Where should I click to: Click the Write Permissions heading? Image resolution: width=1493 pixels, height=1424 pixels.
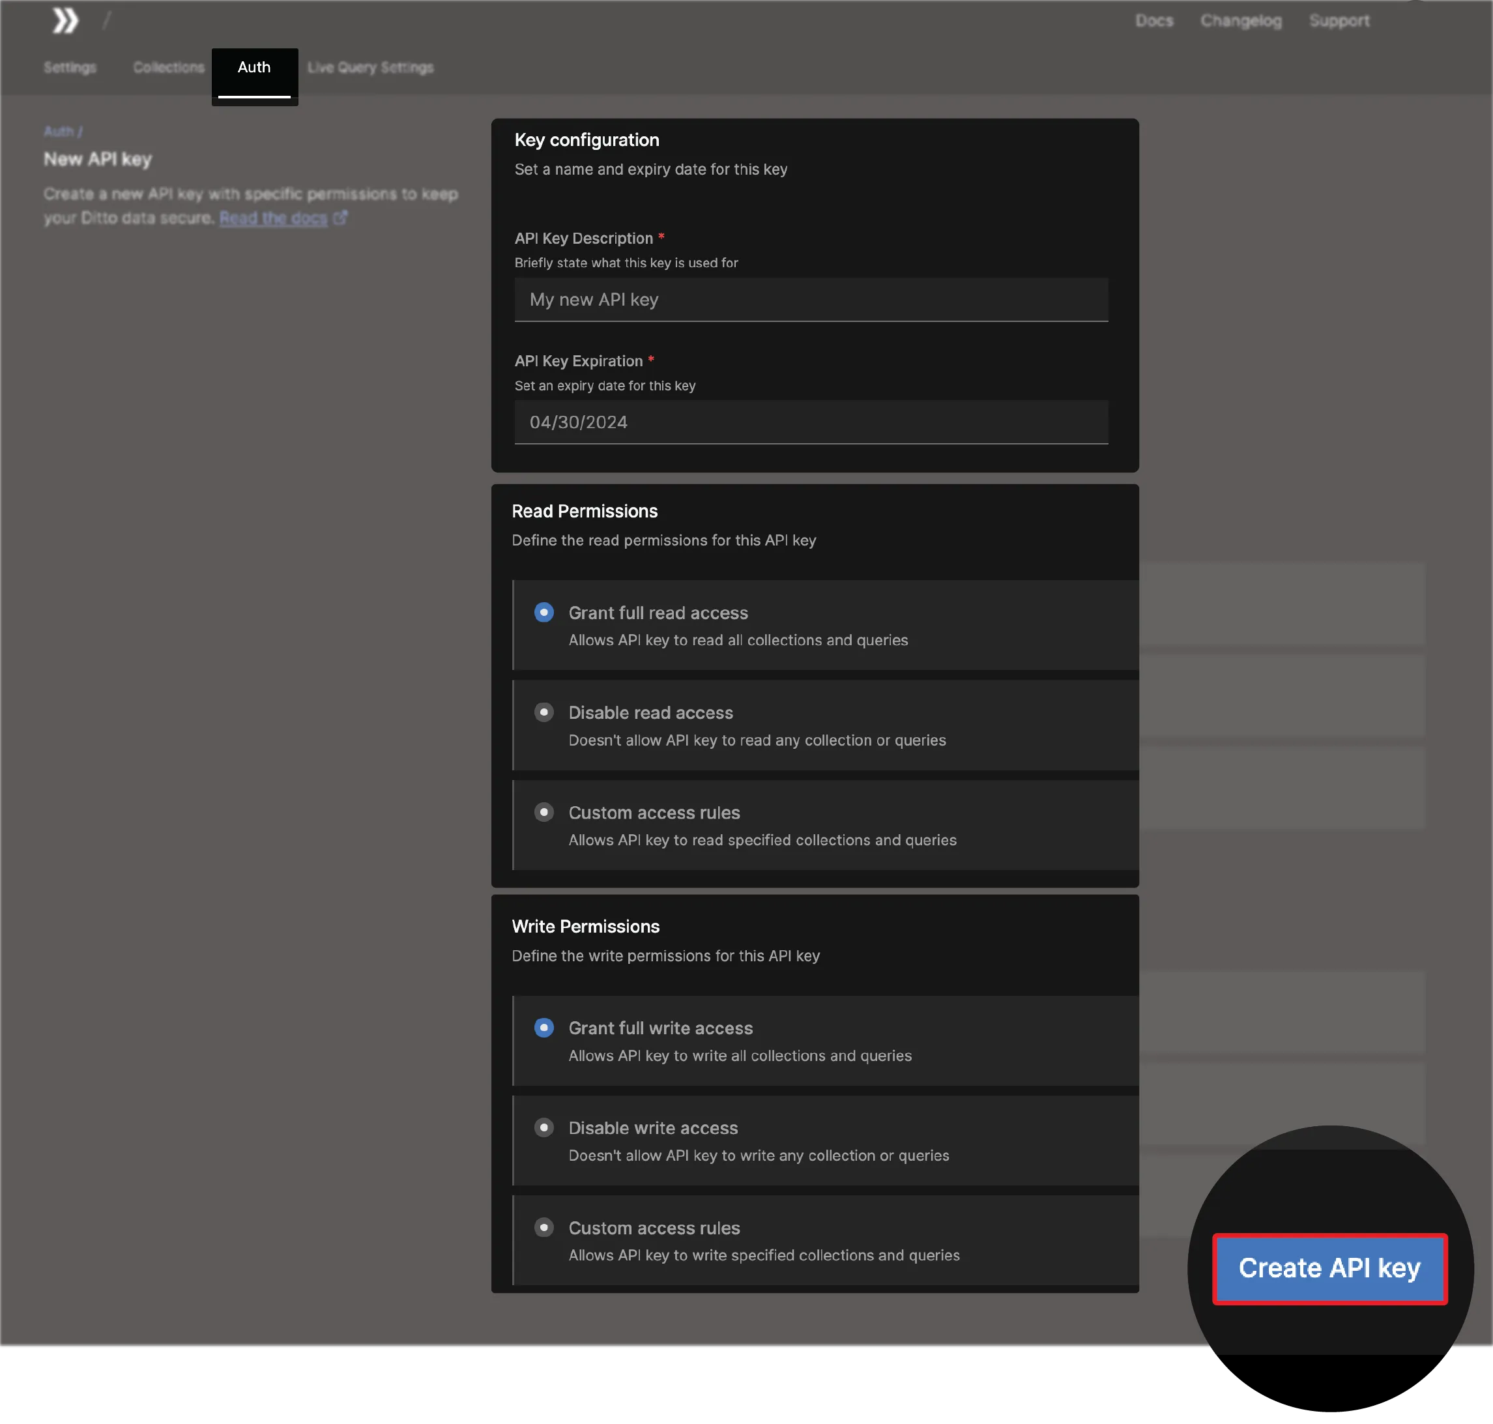585,926
